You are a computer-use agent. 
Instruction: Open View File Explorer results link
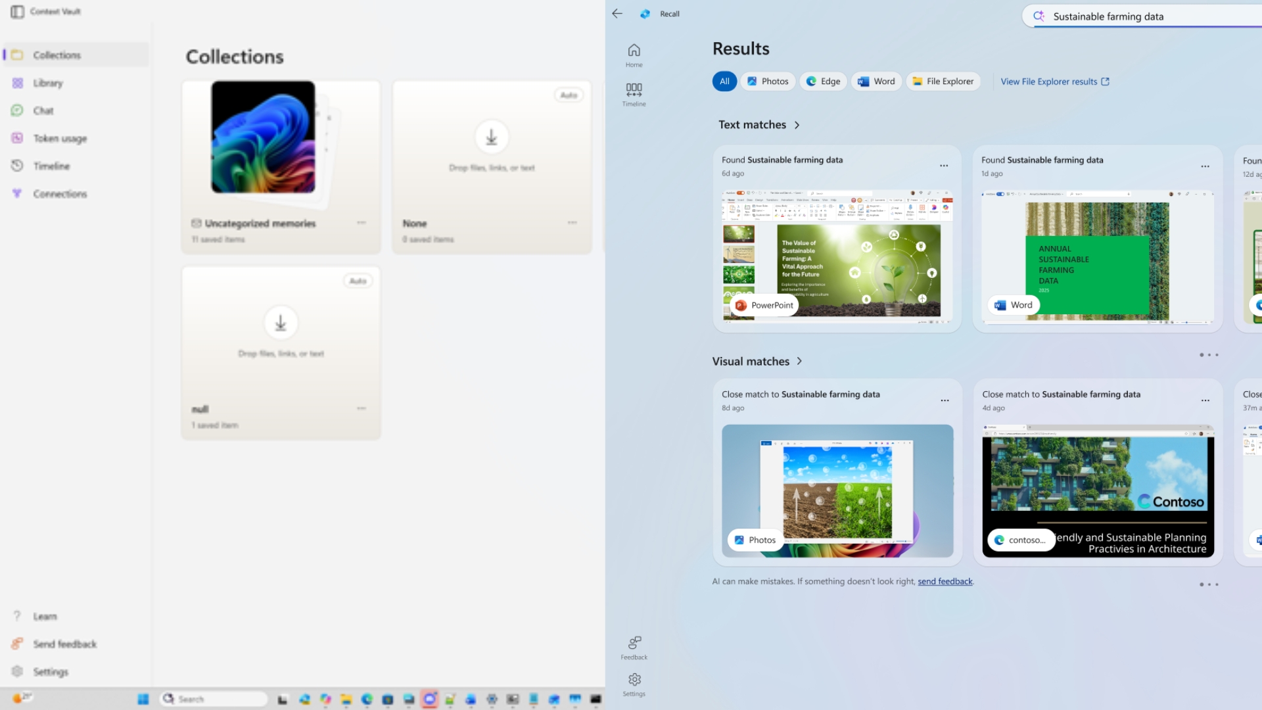point(1054,82)
